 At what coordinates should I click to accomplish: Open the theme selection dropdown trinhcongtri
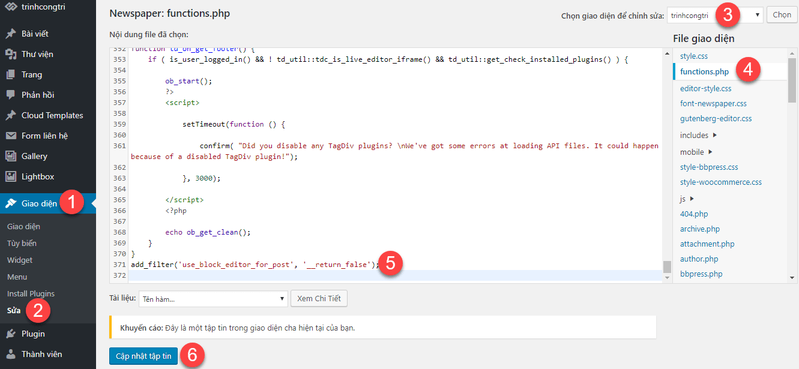pyautogui.click(x=715, y=15)
